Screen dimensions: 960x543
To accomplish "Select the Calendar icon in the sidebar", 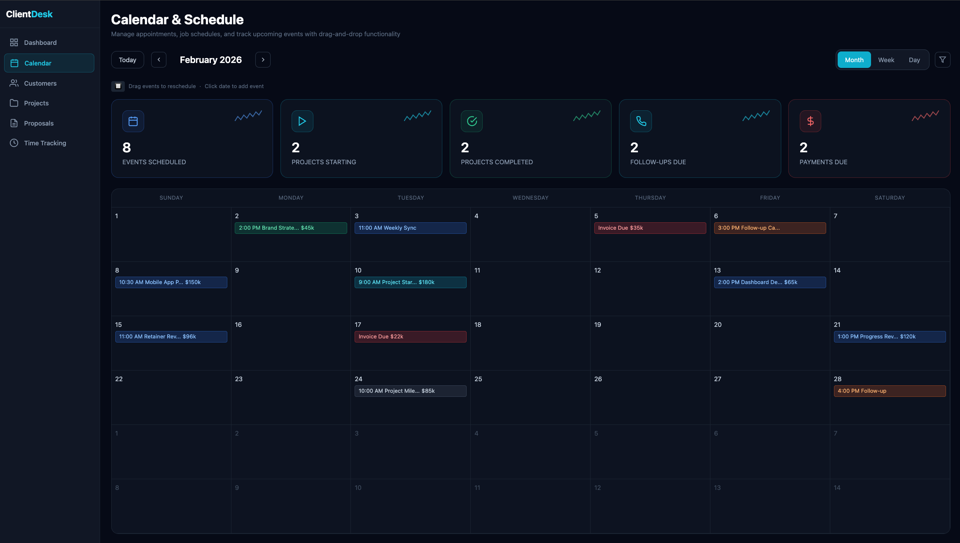I will (x=14, y=63).
